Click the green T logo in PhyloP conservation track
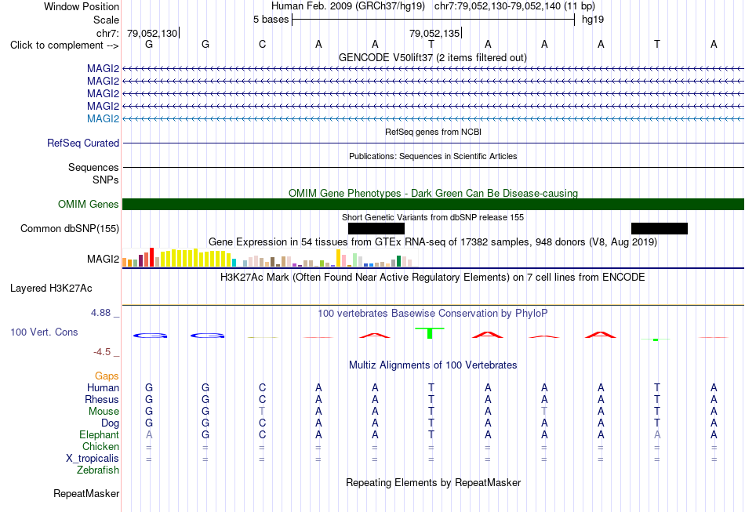This screenshot has width=745, height=512. pos(430,333)
